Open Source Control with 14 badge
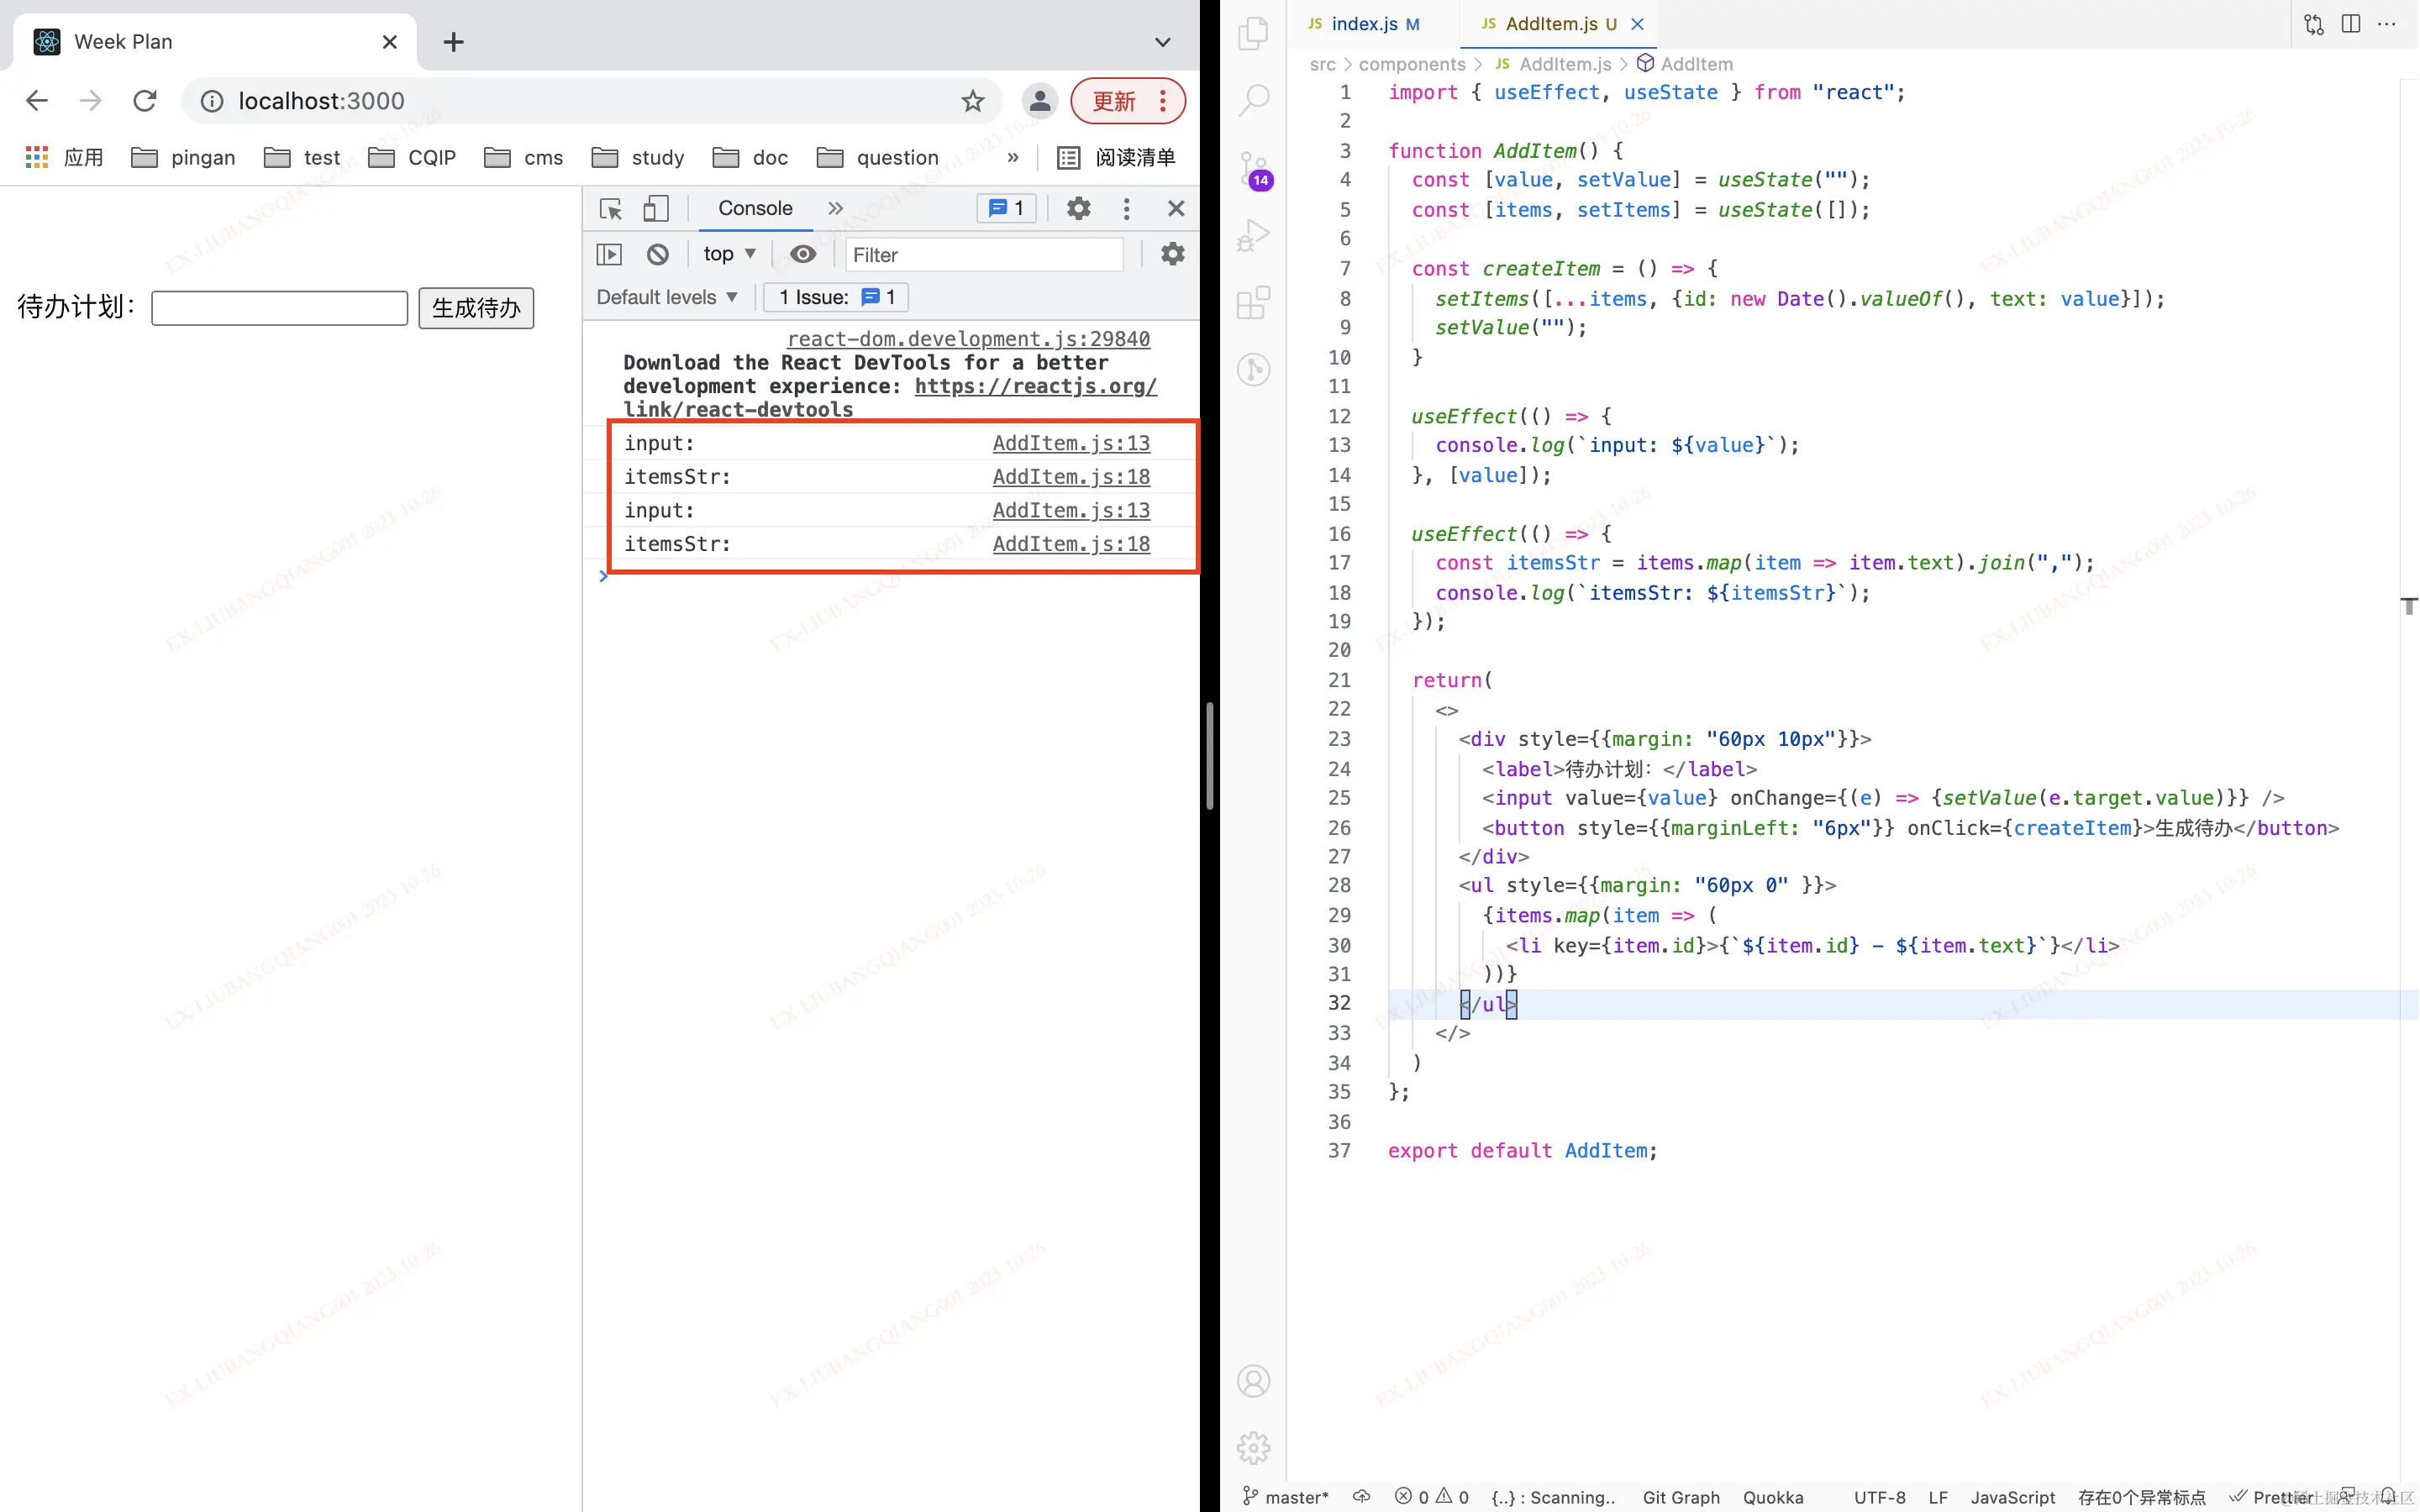The width and height of the screenshot is (2420, 1512). pos(1253,169)
